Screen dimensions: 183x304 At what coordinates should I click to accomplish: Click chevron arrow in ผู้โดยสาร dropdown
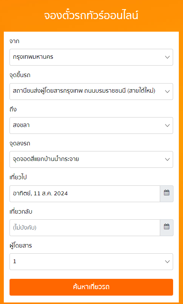(x=167, y=262)
